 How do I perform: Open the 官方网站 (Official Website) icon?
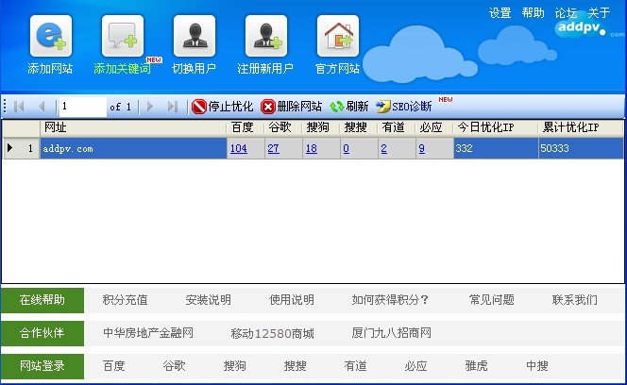[338, 36]
